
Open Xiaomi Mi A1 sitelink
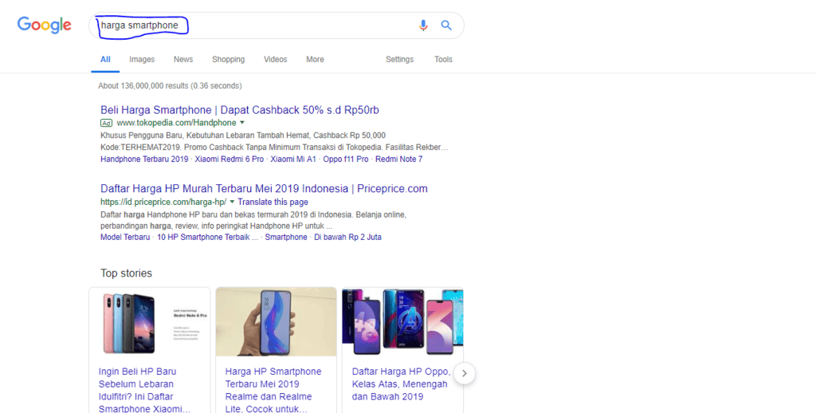(x=293, y=159)
